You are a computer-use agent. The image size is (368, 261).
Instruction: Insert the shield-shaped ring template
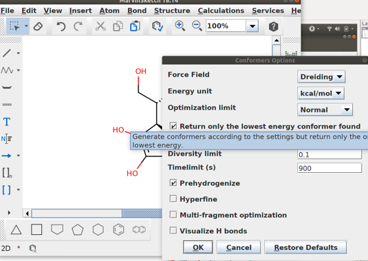(57, 229)
